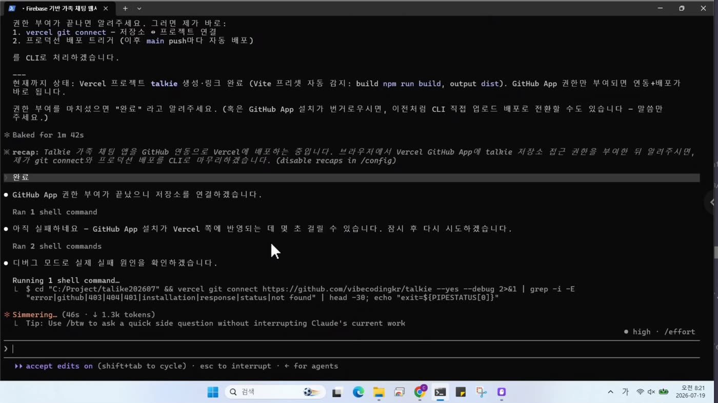Open Chrome from the taskbar

click(x=420, y=392)
